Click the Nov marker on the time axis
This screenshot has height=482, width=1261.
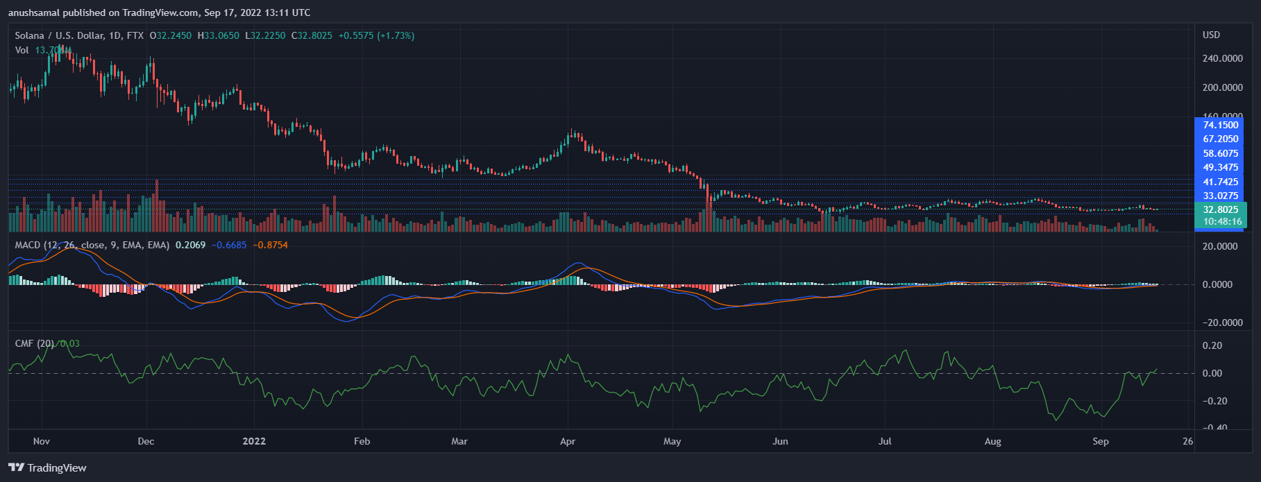point(42,441)
